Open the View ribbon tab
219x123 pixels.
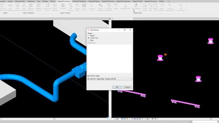tap(38, 1)
